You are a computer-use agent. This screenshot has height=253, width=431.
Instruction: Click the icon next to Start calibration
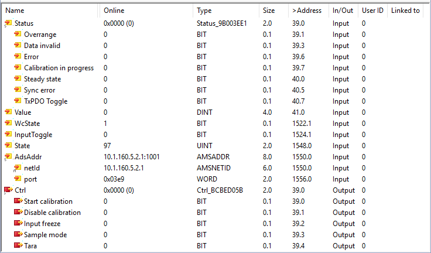click(18, 201)
